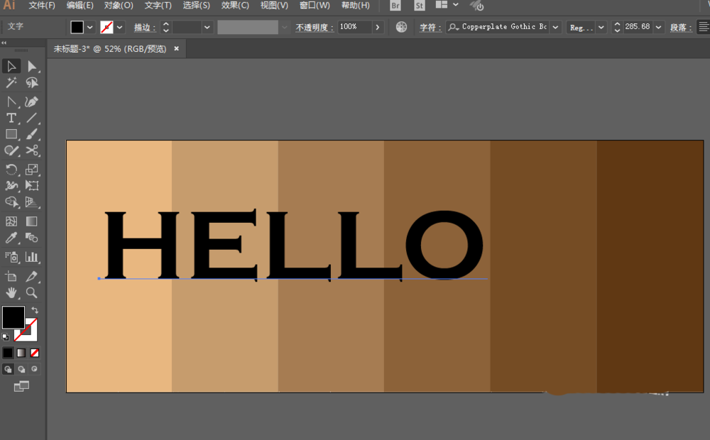Open the fill color dropdown arrow
The width and height of the screenshot is (710, 440).
click(x=90, y=27)
